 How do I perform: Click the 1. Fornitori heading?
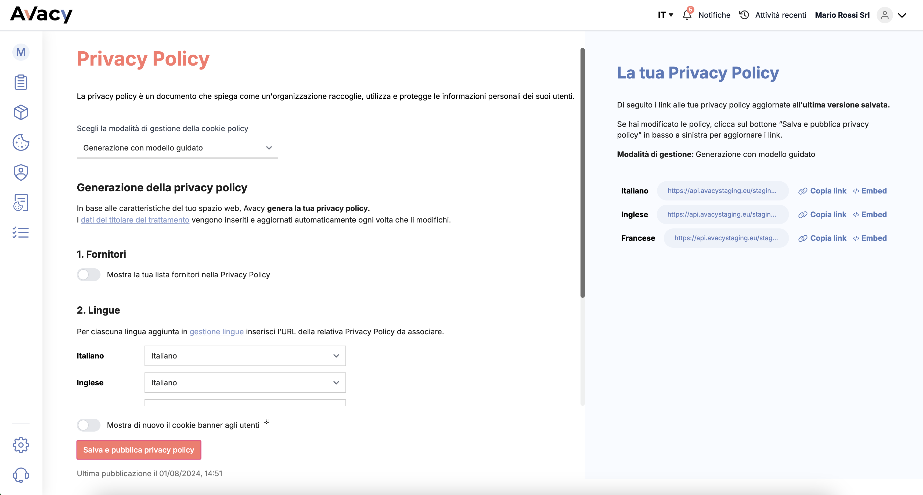pos(101,254)
